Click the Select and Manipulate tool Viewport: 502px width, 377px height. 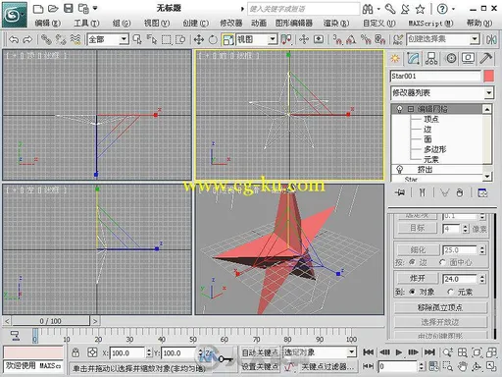(304, 39)
